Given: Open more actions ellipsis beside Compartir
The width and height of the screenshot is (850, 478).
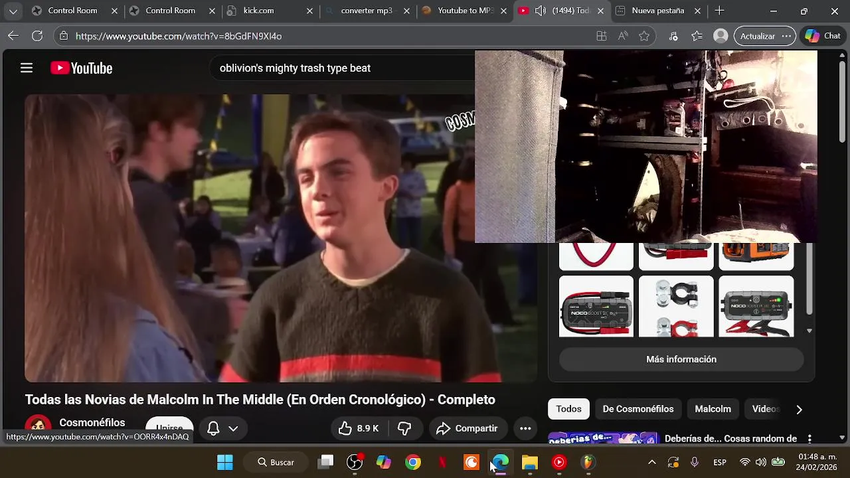Looking at the screenshot, I should coord(525,429).
